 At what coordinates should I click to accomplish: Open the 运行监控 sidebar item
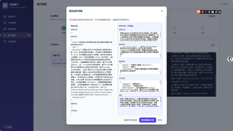(17, 35)
